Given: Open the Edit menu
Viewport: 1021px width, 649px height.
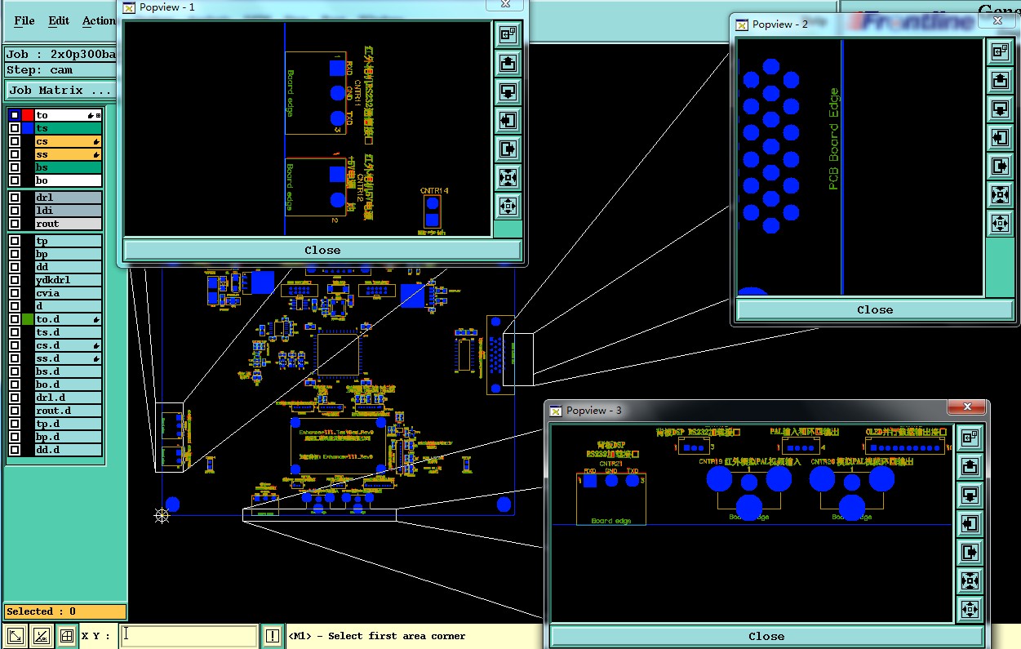Looking at the screenshot, I should pyautogui.click(x=59, y=20).
